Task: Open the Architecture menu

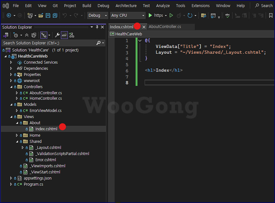Action: pos(126,6)
